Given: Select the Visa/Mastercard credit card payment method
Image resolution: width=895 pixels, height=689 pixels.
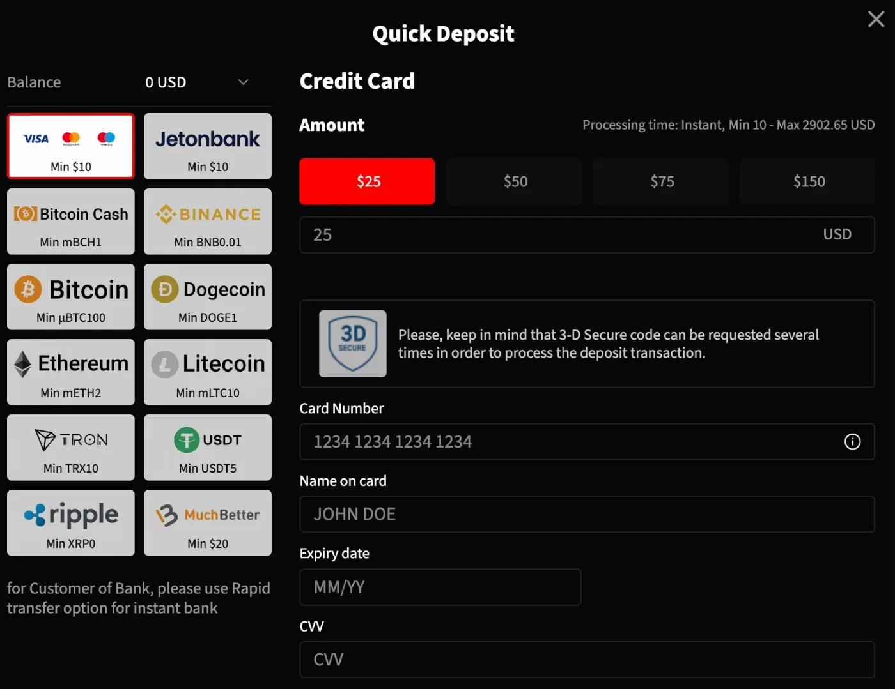Looking at the screenshot, I should pyautogui.click(x=71, y=146).
